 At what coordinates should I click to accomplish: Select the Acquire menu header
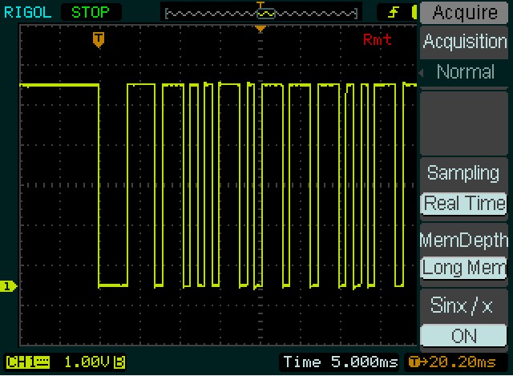[x=464, y=12]
